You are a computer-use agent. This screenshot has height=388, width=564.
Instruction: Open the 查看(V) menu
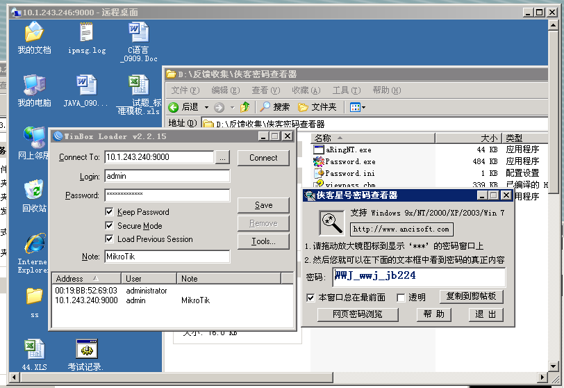[266, 90]
